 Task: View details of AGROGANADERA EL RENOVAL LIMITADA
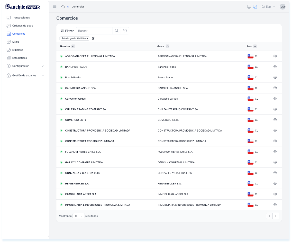coord(275,56)
